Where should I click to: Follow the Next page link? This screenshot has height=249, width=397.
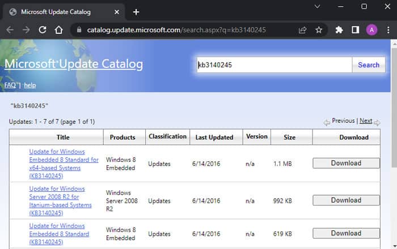click(x=366, y=121)
